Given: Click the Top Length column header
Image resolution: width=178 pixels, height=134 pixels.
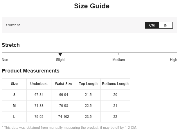Looking at the screenshot, I should click(x=88, y=84).
